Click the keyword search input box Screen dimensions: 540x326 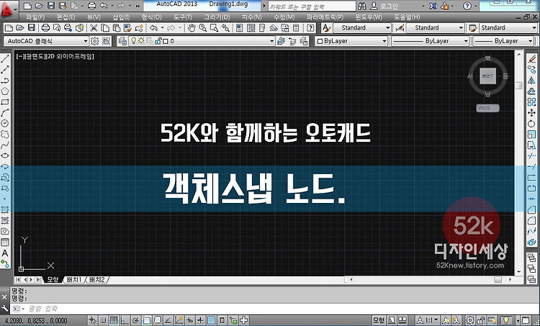(x=312, y=6)
